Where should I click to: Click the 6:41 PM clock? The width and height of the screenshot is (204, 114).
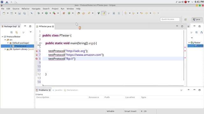point(199,2)
